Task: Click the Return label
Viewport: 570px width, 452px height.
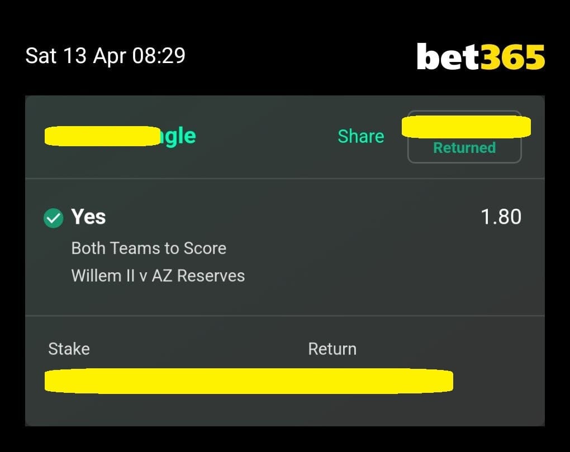Action: pyautogui.click(x=332, y=349)
